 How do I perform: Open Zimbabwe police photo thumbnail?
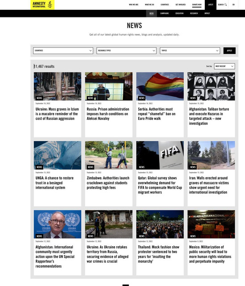coord(109,155)
